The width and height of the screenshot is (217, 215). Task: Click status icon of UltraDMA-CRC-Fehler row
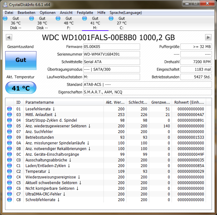(9, 194)
